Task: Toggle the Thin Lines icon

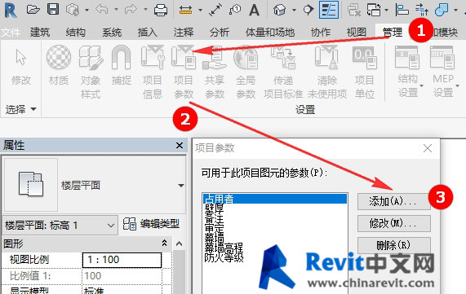Action: [329, 10]
